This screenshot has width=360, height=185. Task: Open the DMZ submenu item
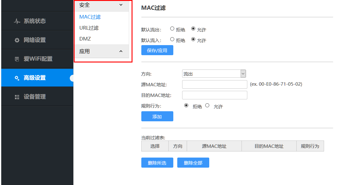click(x=85, y=39)
